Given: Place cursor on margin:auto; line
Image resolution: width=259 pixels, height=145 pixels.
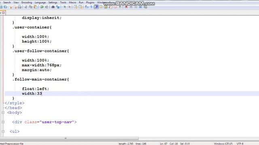Looking at the screenshot, I should [37, 70].
